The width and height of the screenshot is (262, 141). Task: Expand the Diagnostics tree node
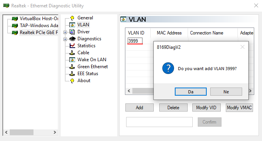pos(65,39)
